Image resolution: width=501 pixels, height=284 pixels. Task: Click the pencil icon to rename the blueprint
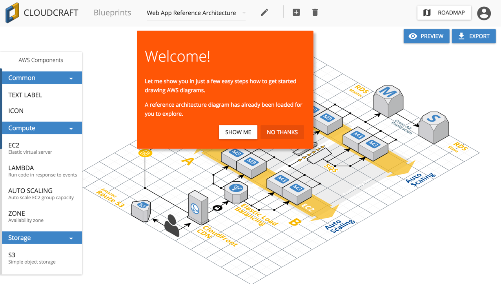pyautogui.click(x=264, y=12)
